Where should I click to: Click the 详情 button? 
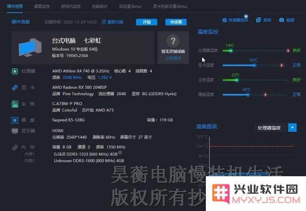147,22
